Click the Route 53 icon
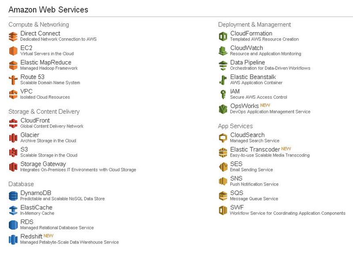Screen dimensions: 353x253 click(13, 80)
